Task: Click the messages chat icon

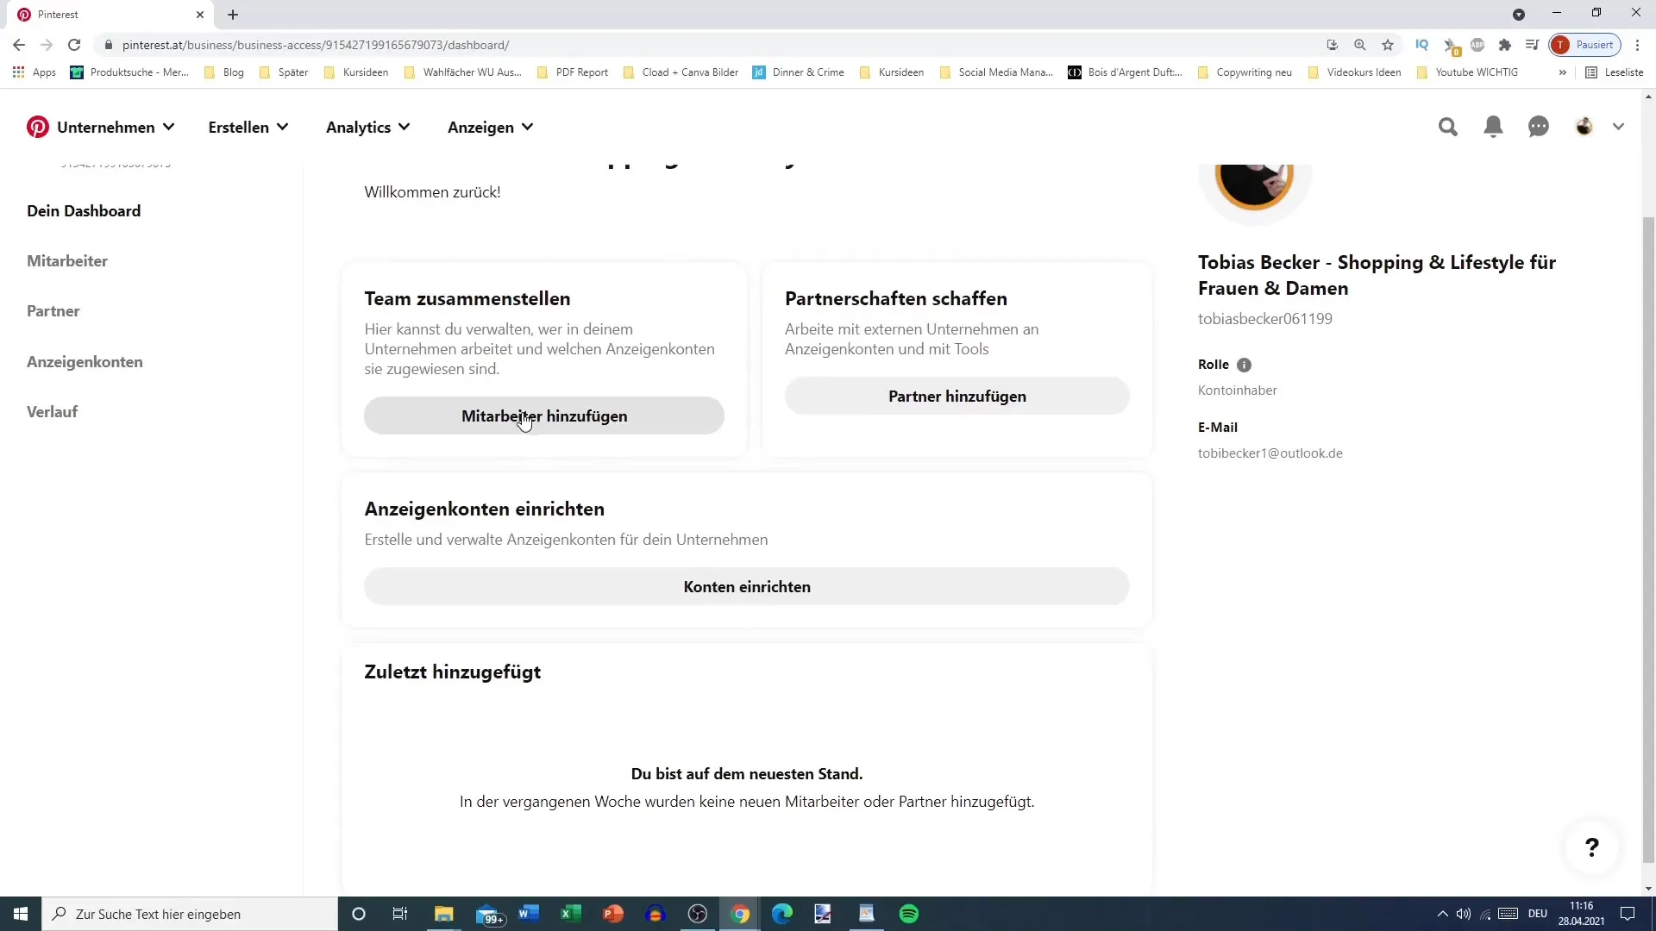Action: click(x=1539, y=126)
